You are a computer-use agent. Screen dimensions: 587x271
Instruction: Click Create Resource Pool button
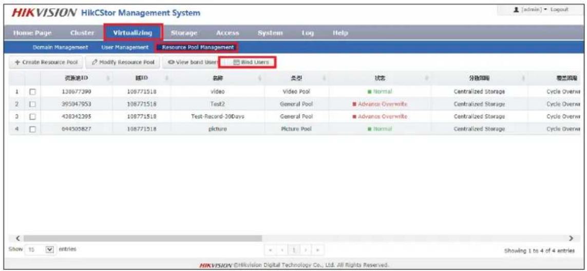(x=46, y=62)
